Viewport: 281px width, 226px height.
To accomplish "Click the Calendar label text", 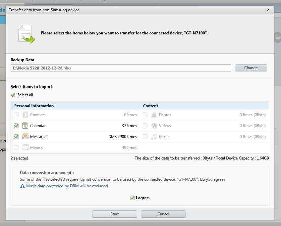I will (x=38, y=126).
